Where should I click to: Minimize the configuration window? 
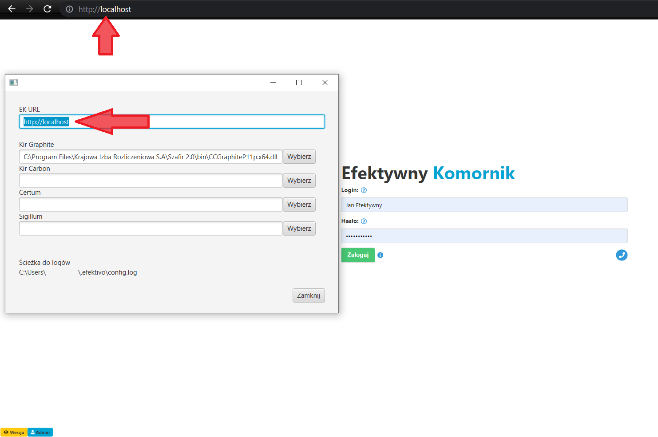click(273, 83)
